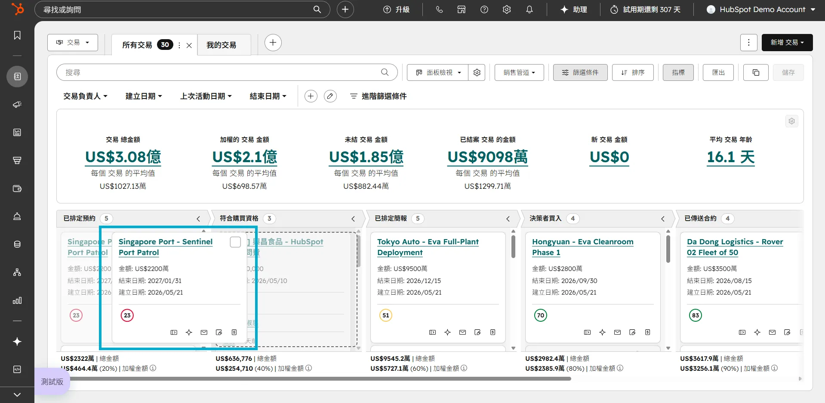Open Tokyo Auto - Eva Full-Plant Deployment deal
The width and height of the screenshot is (825, 403).
tap(428, 247)
